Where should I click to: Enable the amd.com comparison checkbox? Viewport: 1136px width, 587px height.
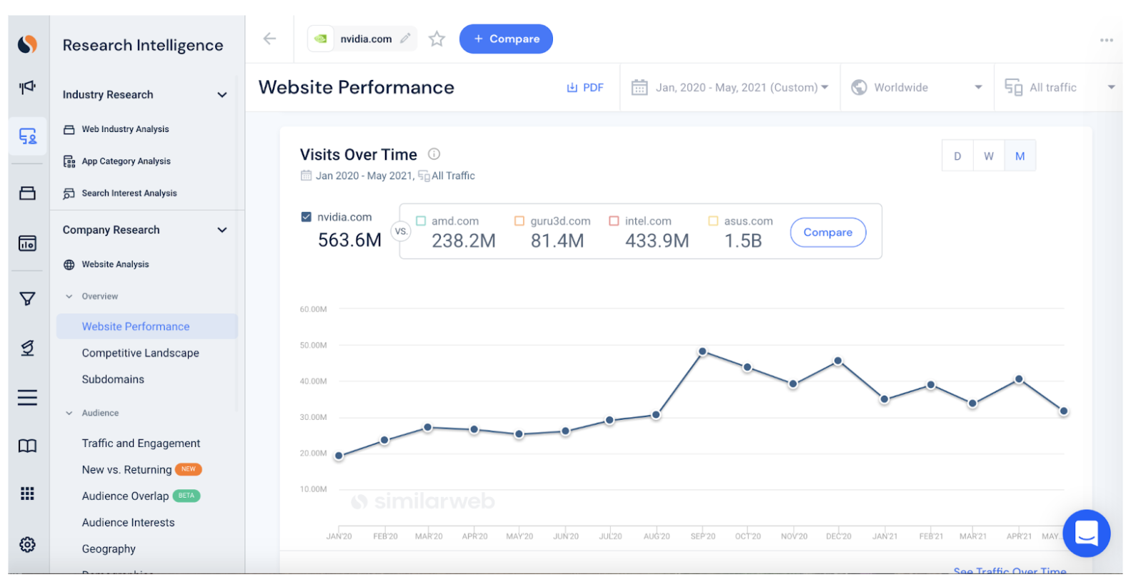coord(421,221)
